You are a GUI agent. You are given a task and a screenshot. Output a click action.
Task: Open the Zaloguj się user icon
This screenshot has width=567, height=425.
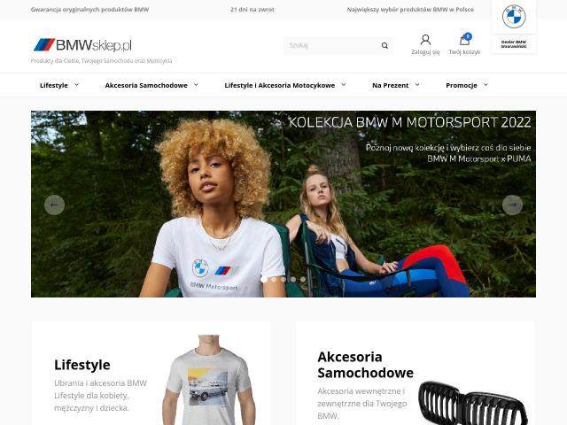click(425, 40)
